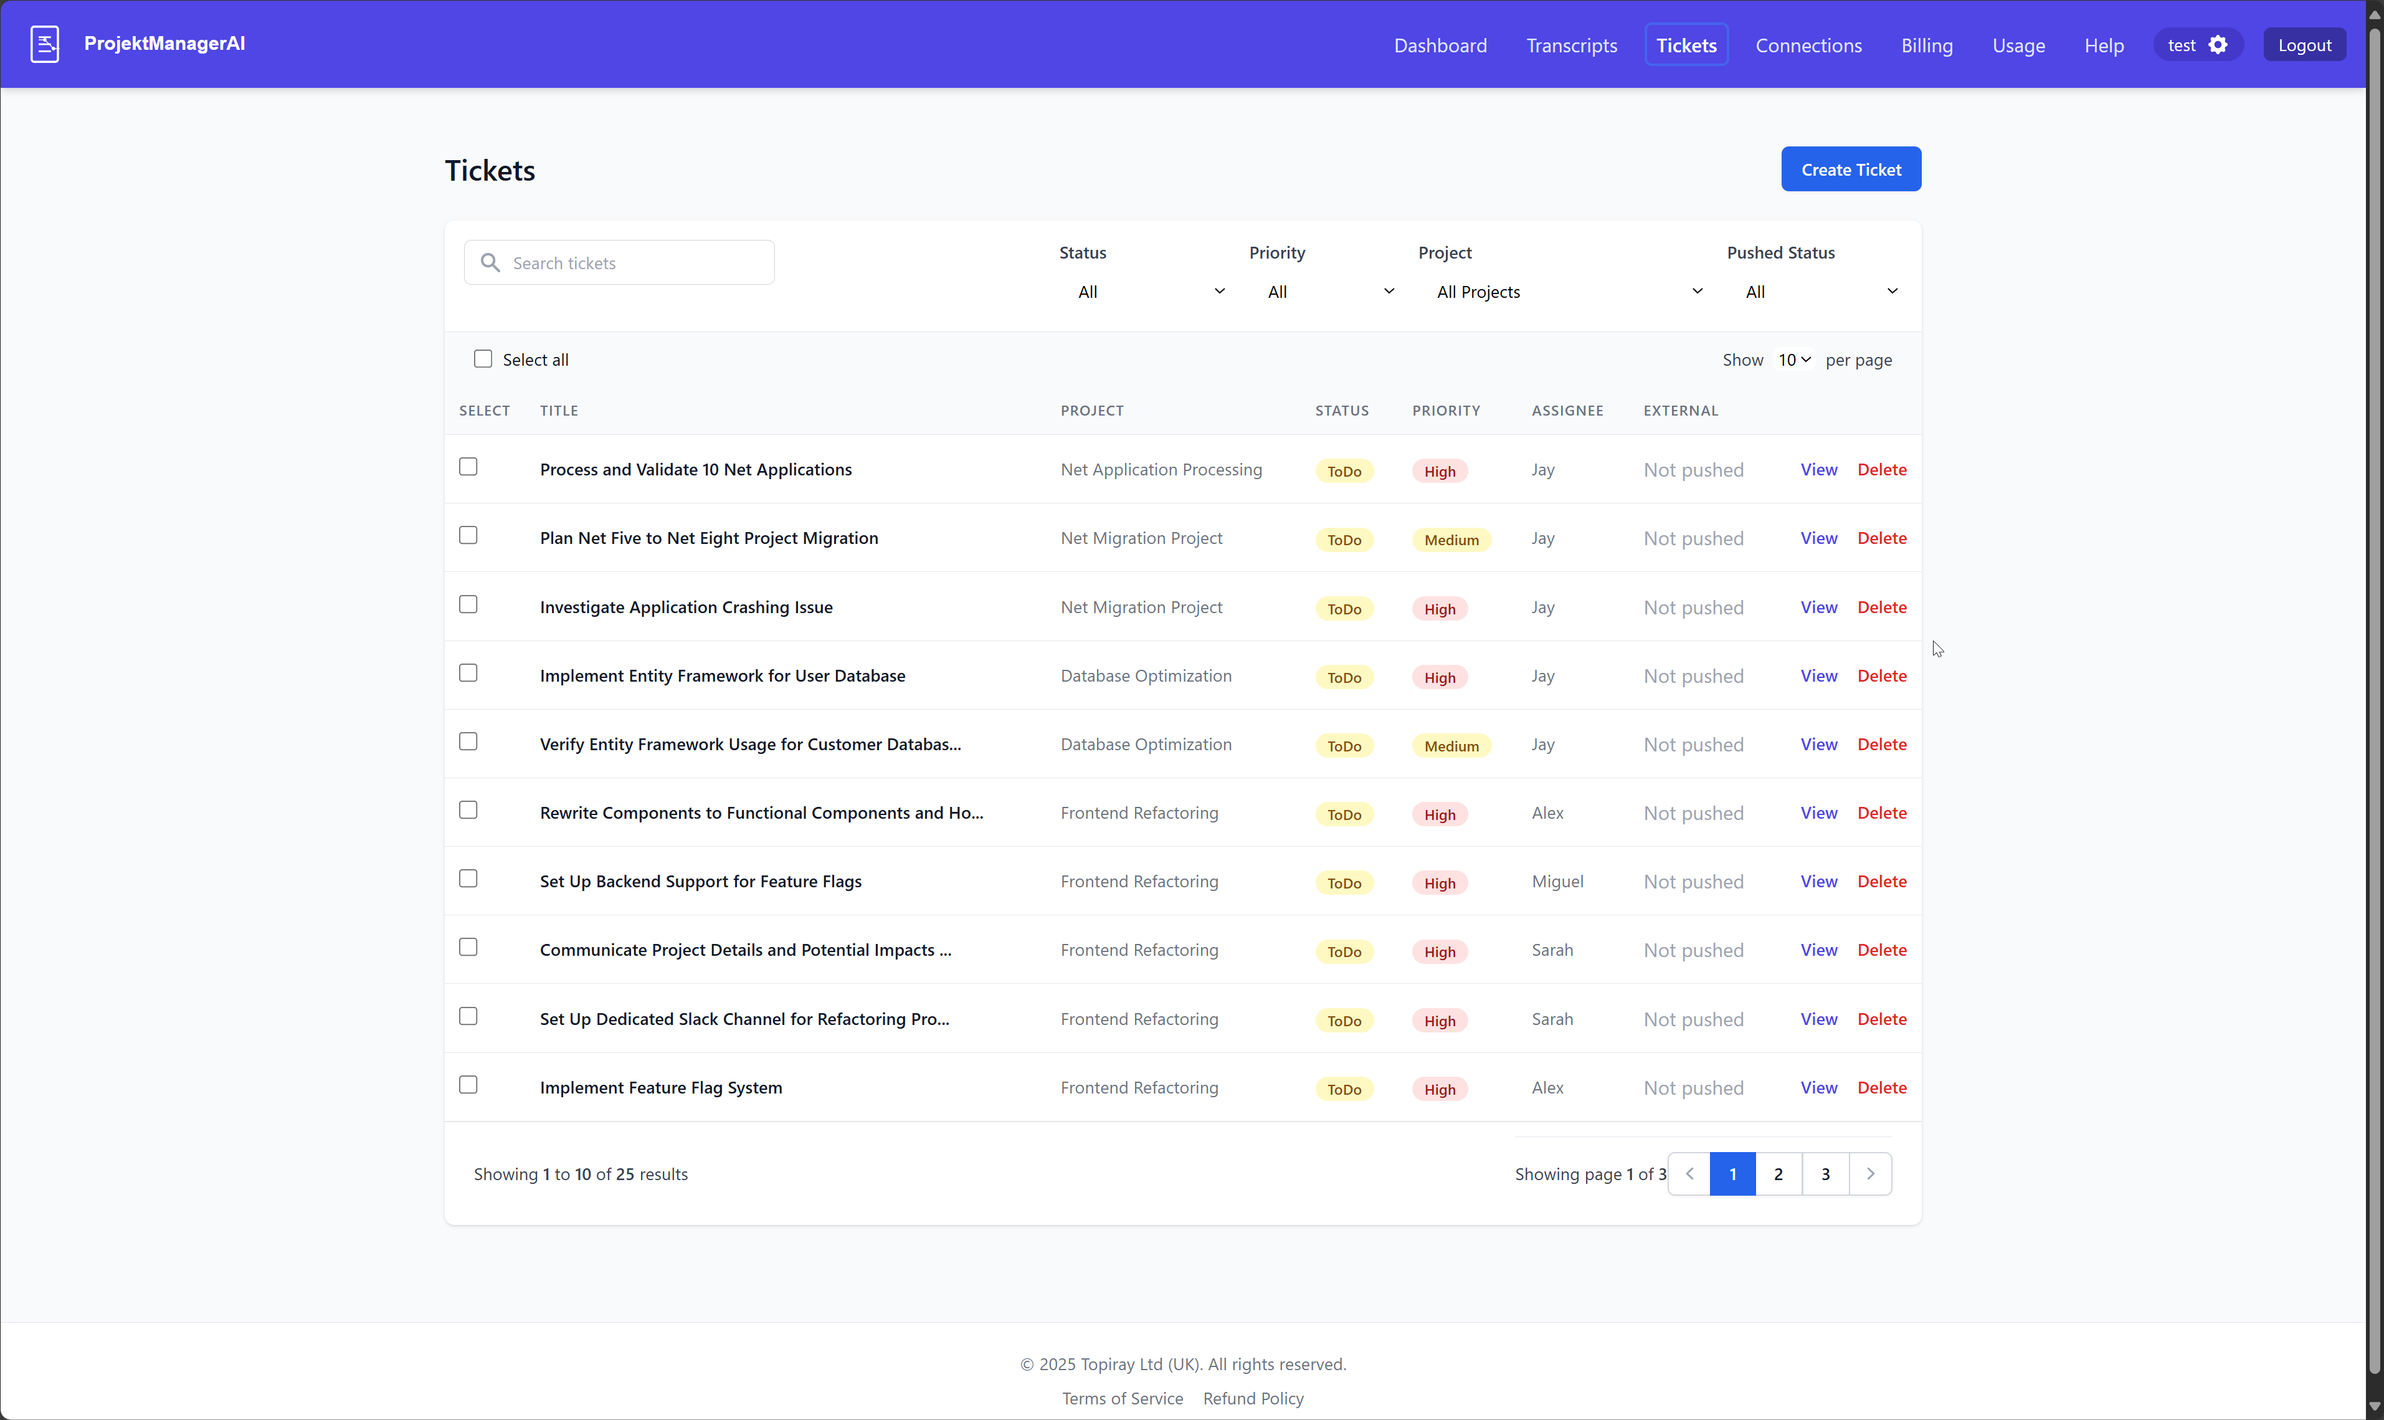The width and height of the screenshot is (2384, 1420).
Task: Click the ToDo badge on the first ticket
Action: (1343, 472)
